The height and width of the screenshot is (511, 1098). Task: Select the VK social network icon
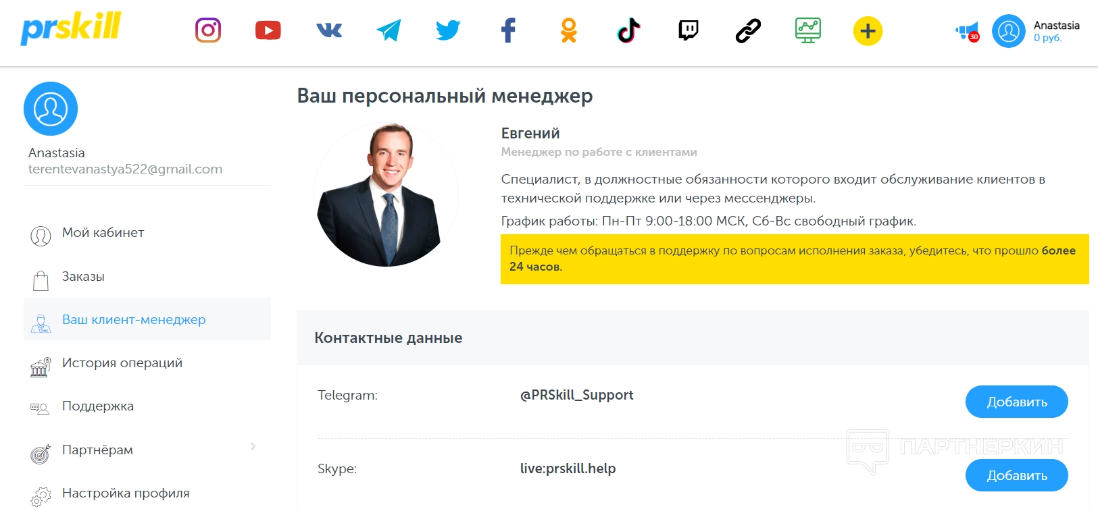(329, 30)
